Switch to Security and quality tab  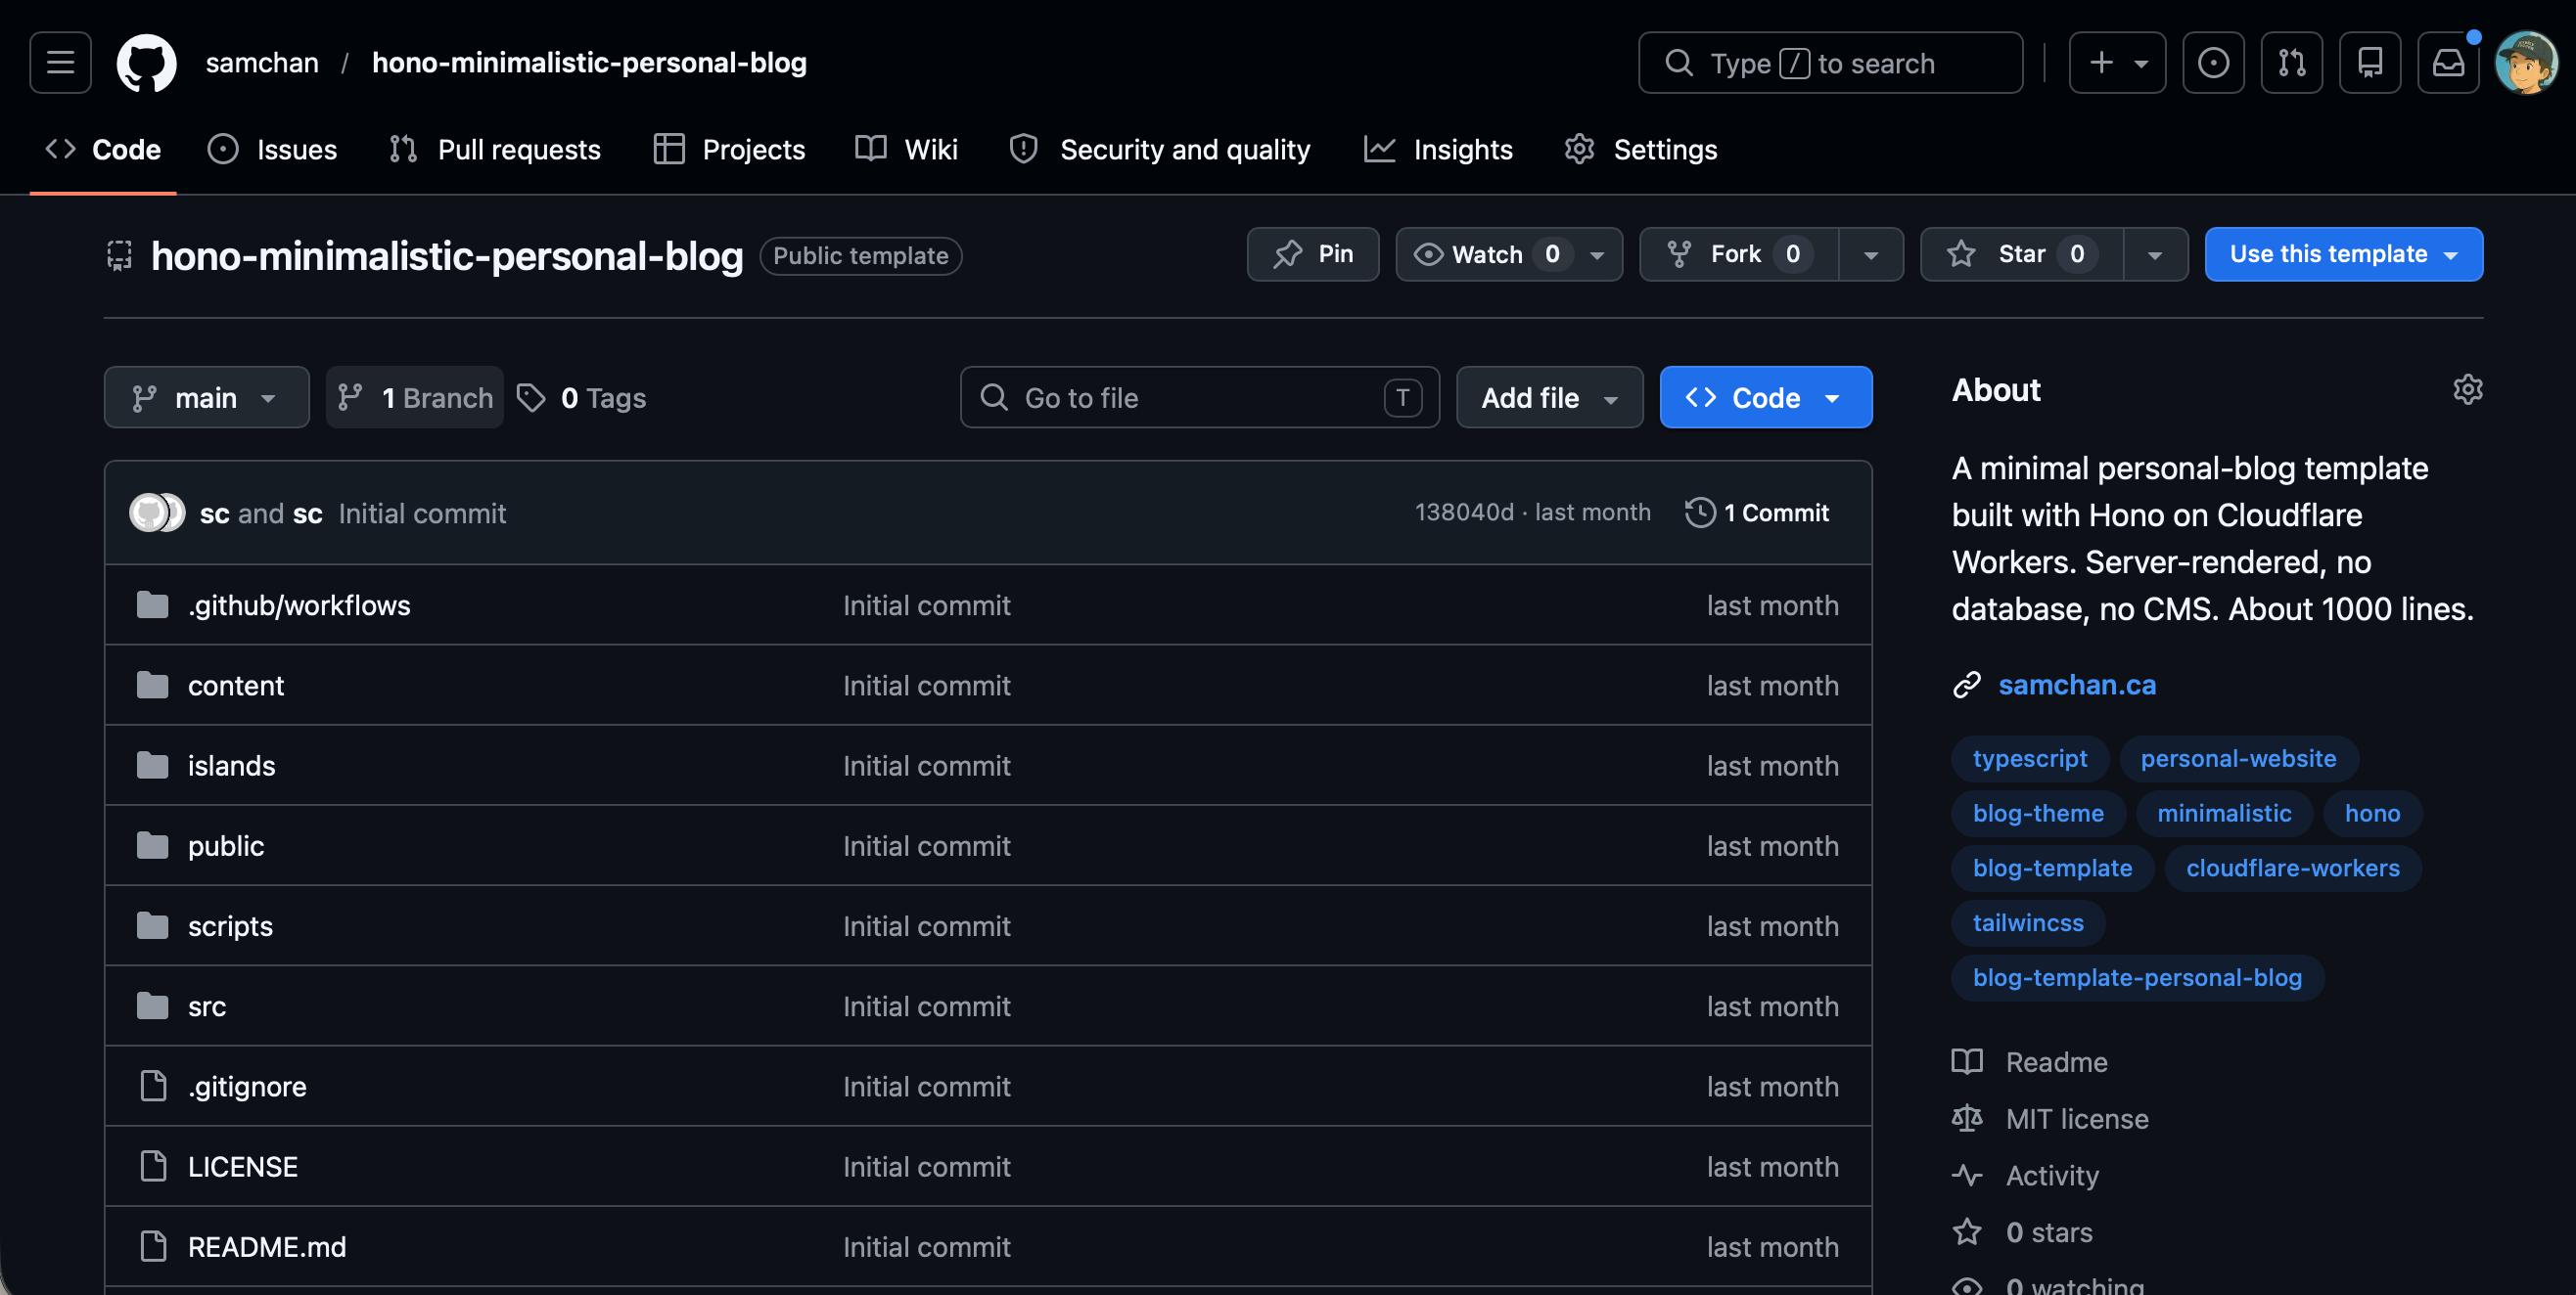[x=1160, y=149]
